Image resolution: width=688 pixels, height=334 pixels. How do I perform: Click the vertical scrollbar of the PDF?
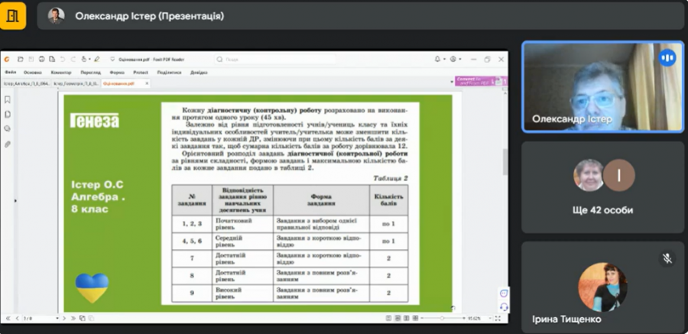click(505, 162)
